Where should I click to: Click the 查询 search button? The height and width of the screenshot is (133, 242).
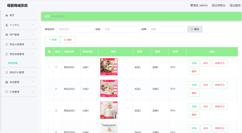click(x=195, y=29)
